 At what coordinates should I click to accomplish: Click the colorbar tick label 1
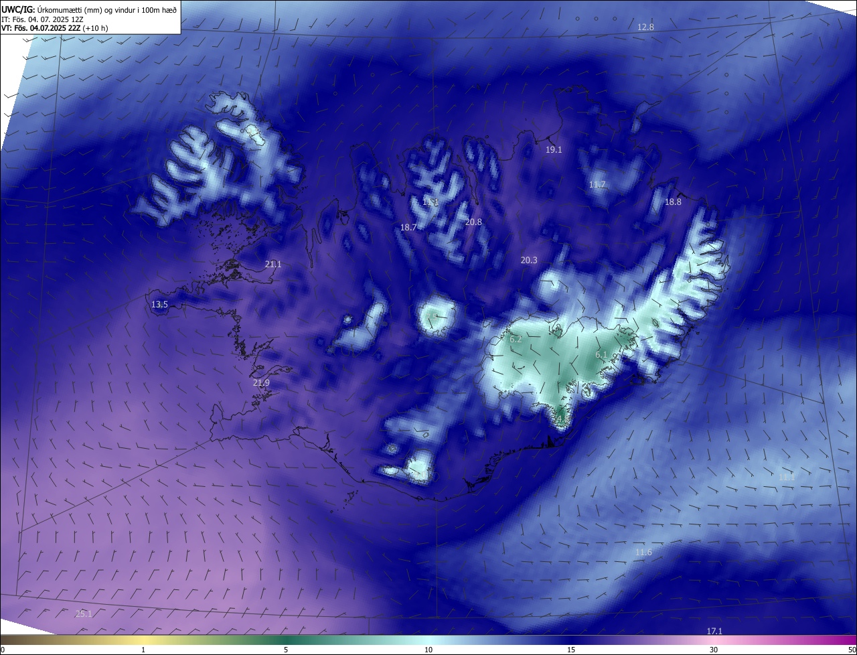[x=143, y=650]
